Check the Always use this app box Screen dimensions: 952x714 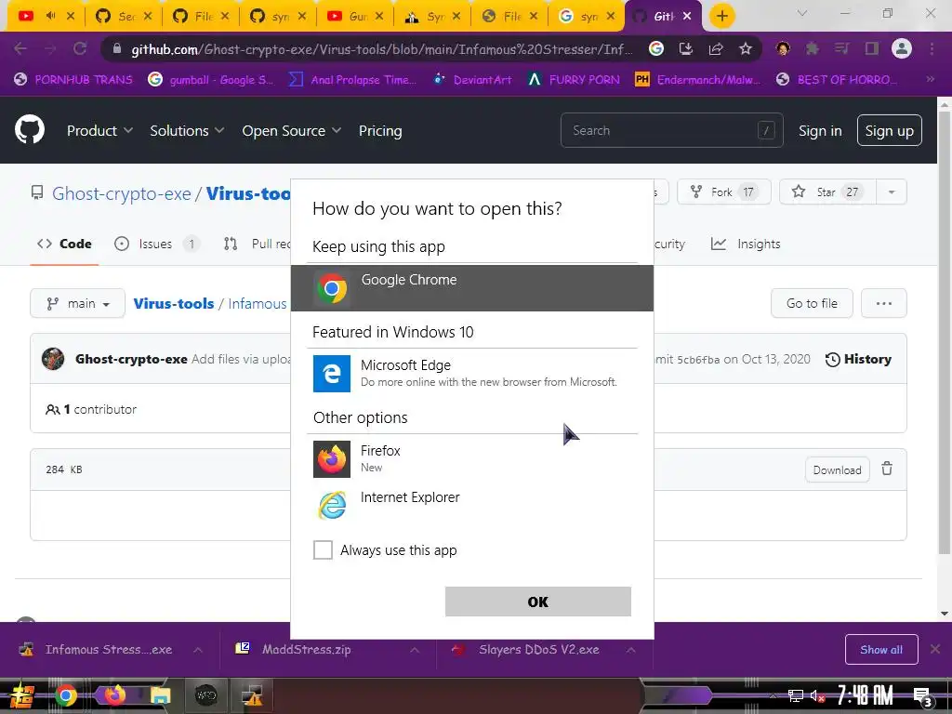click(x=323, y=550)
